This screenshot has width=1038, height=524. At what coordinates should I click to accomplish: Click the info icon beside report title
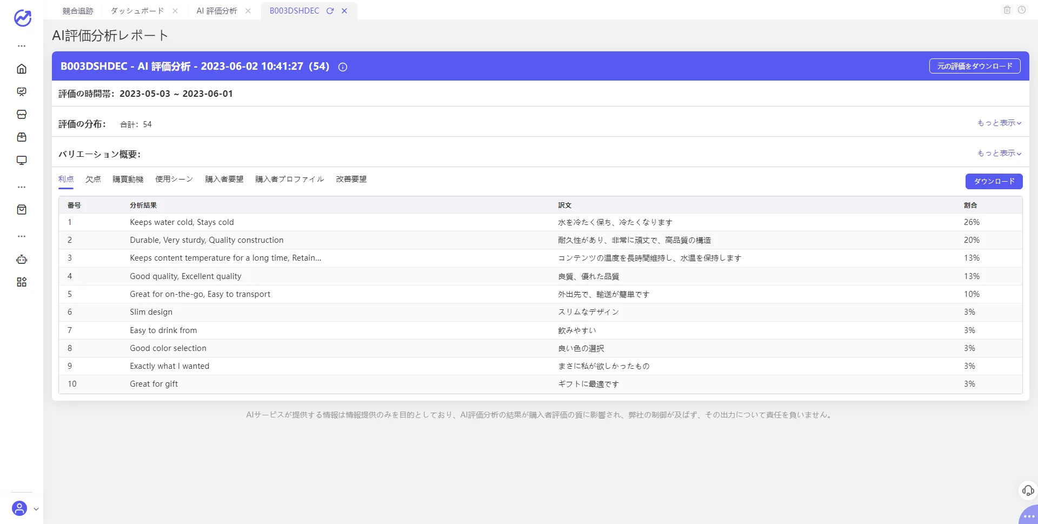click(x=343, y=67)
